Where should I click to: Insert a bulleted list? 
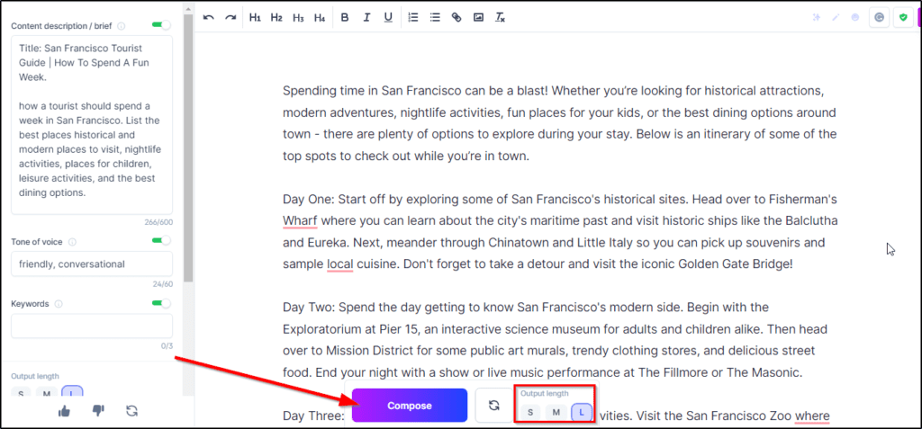click(x=435, y=17)
